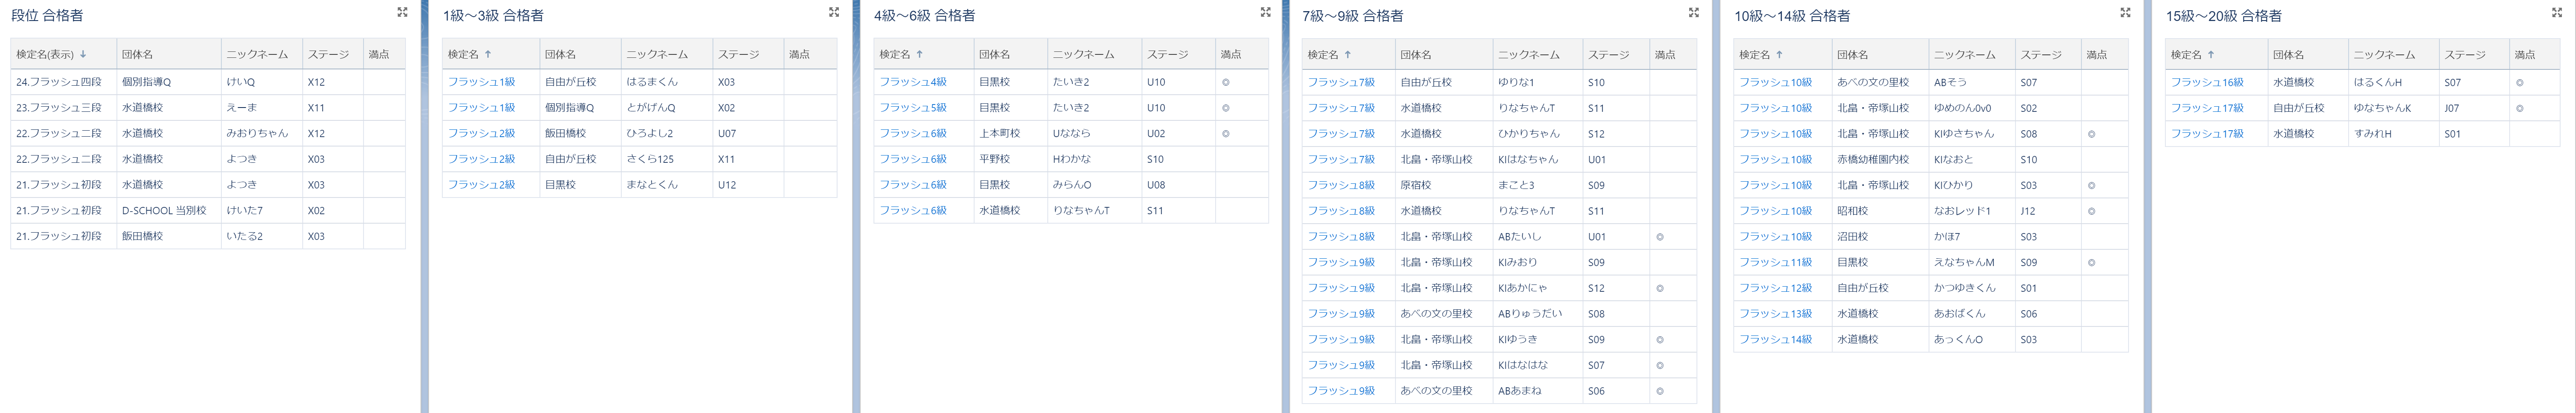Click the 満点 circle in たいき2's フラッシュ4級 row
The width and height of the screenshot is (2576, 413).
coord(1226,82)
